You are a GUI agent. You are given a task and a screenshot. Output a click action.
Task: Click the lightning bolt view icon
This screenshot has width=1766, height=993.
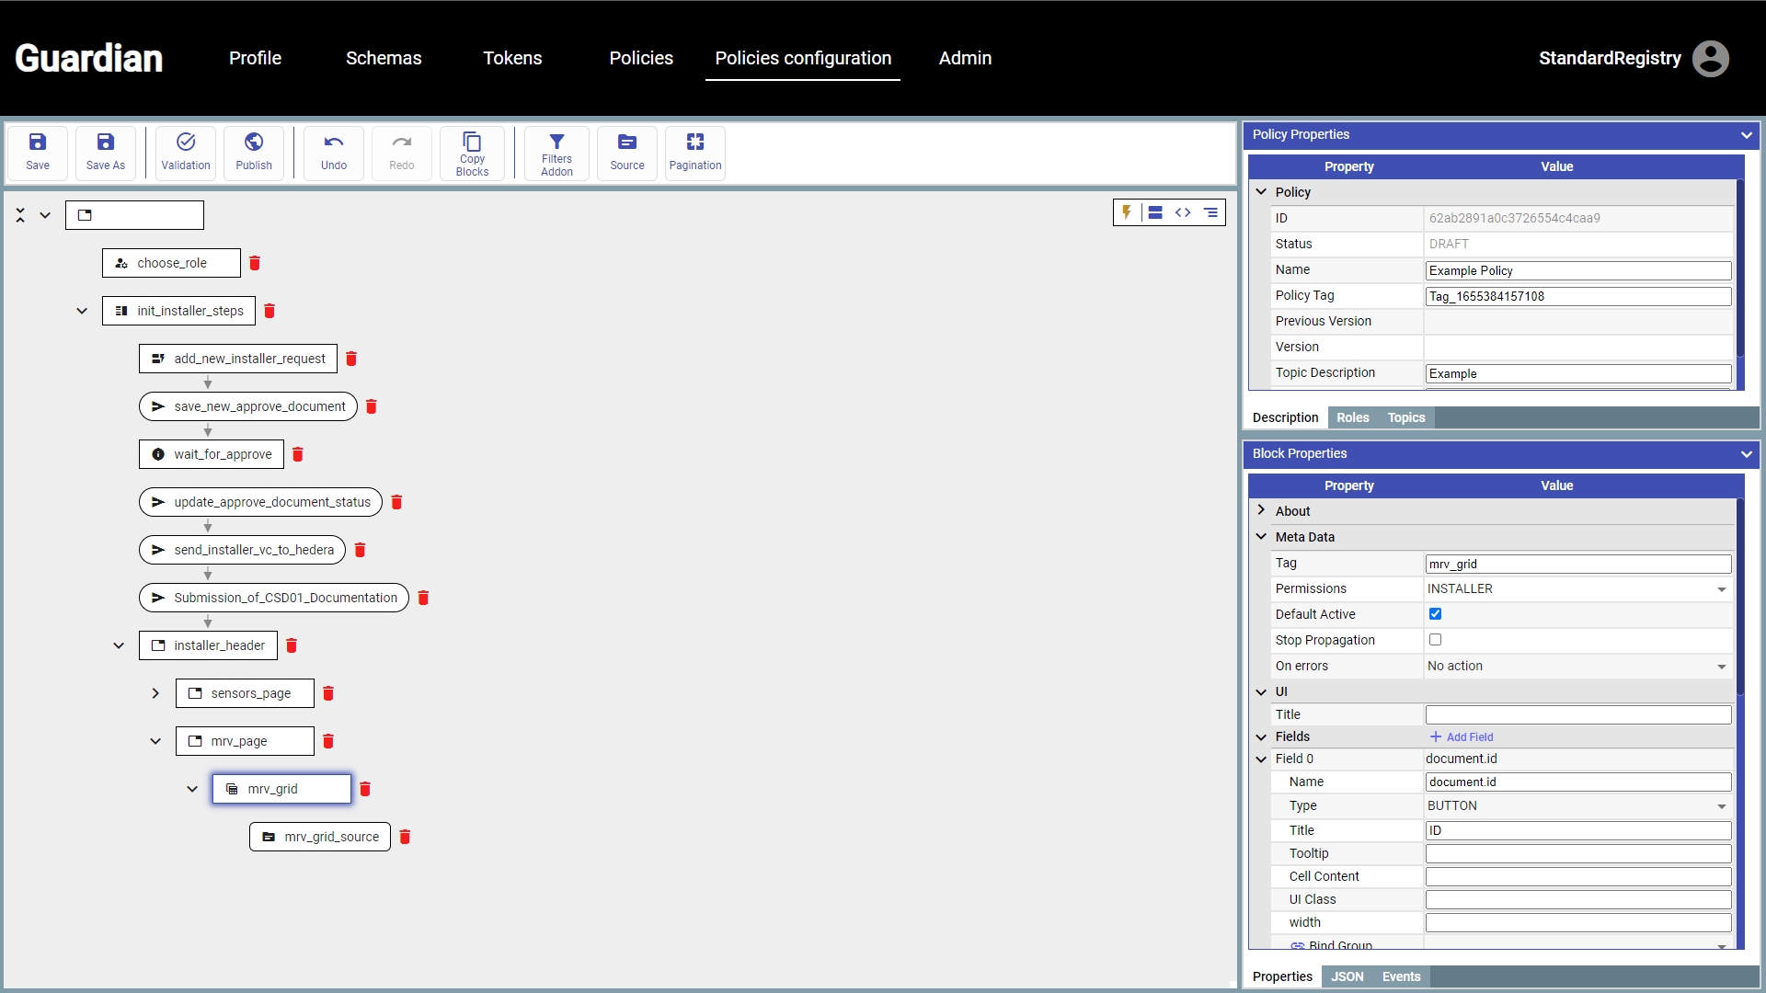pos(1127,212)
